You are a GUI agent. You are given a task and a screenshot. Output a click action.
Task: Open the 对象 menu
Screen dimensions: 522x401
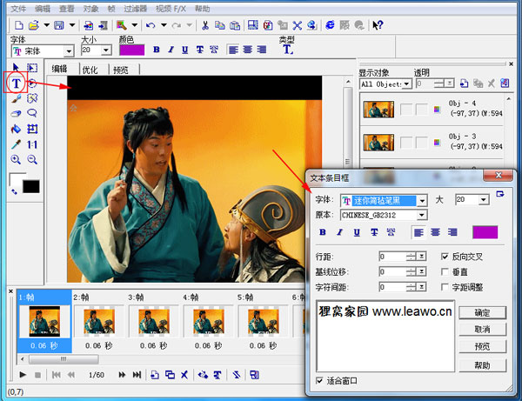[x=90, y=9]
